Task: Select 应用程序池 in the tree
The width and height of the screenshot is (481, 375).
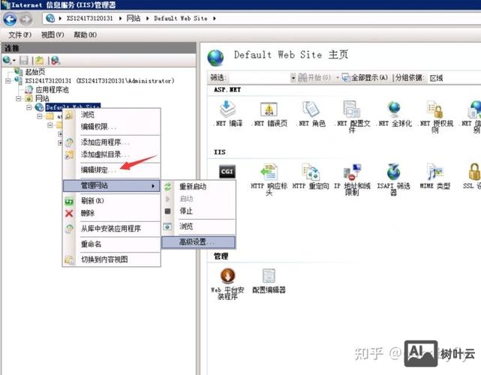Action: (x=52, y=89)
